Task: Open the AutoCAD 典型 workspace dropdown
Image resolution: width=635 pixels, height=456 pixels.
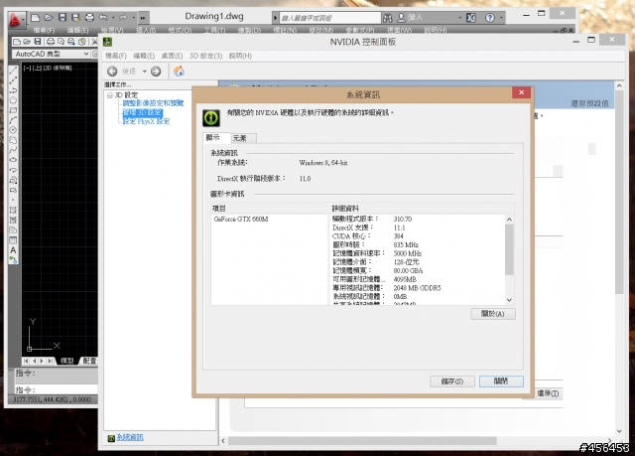Action: pos(86,54)
